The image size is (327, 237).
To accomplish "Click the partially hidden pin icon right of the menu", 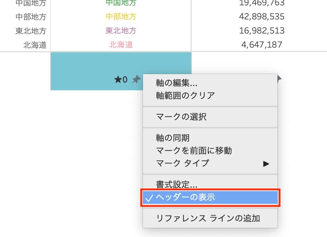I will point(279,78).
